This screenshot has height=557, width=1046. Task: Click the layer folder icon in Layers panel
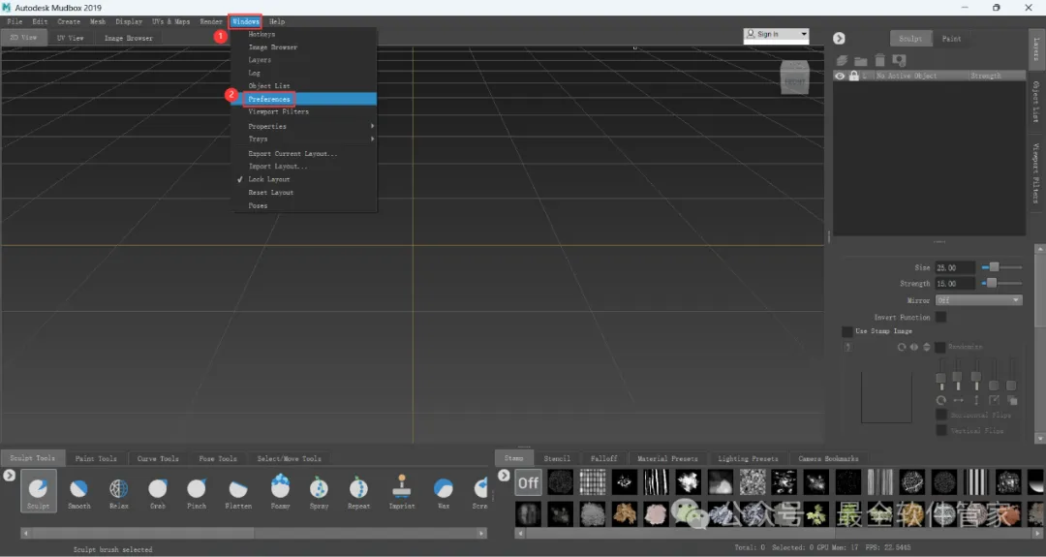tap(861, 61)
